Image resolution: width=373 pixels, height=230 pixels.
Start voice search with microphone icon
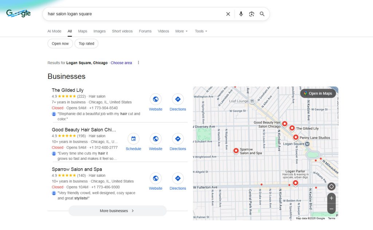(x=241, y=14)
